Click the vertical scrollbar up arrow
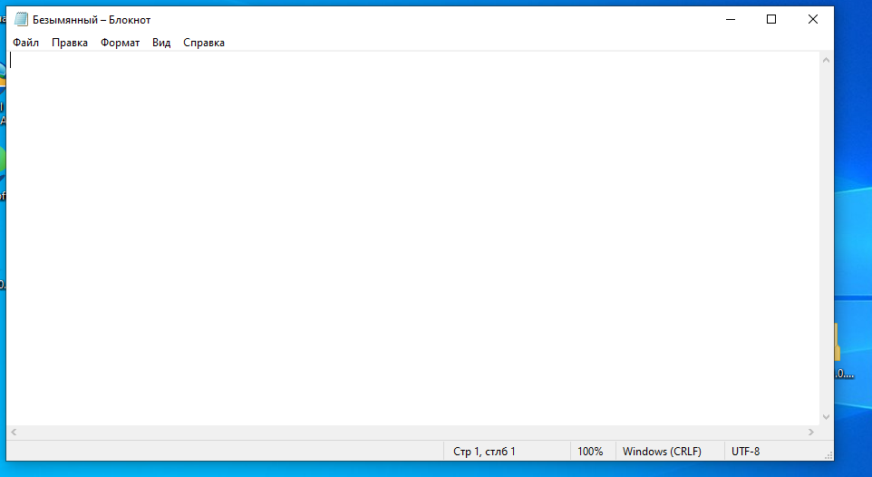 tap(826, 60)
